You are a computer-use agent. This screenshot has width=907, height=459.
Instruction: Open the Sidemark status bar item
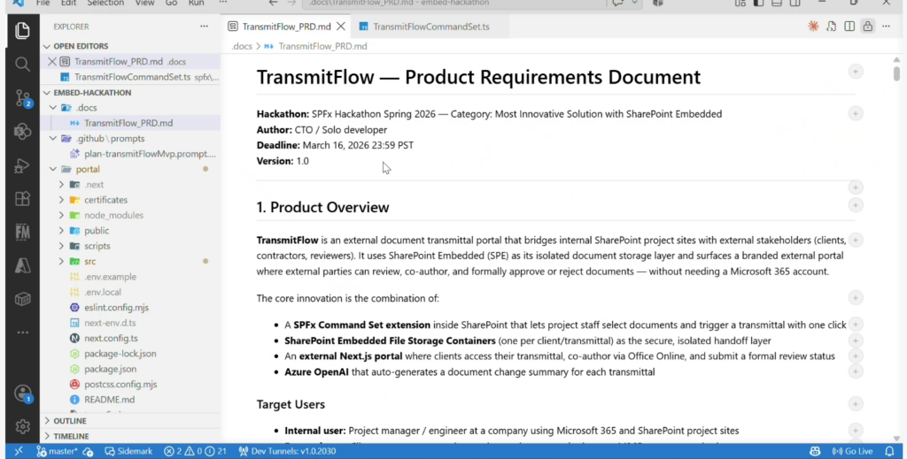coord(128,451)
